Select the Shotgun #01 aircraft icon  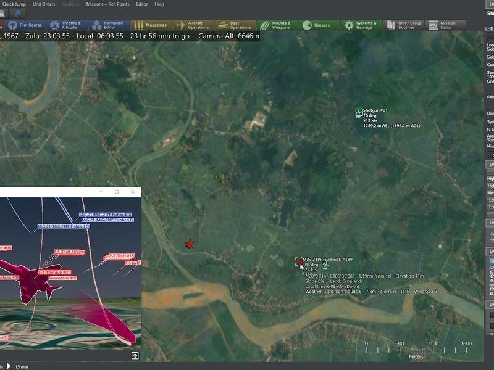click(359, 113)
